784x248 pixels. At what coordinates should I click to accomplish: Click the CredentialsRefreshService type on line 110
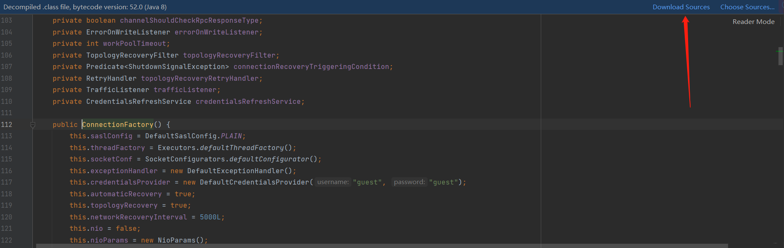coord(138,102)
